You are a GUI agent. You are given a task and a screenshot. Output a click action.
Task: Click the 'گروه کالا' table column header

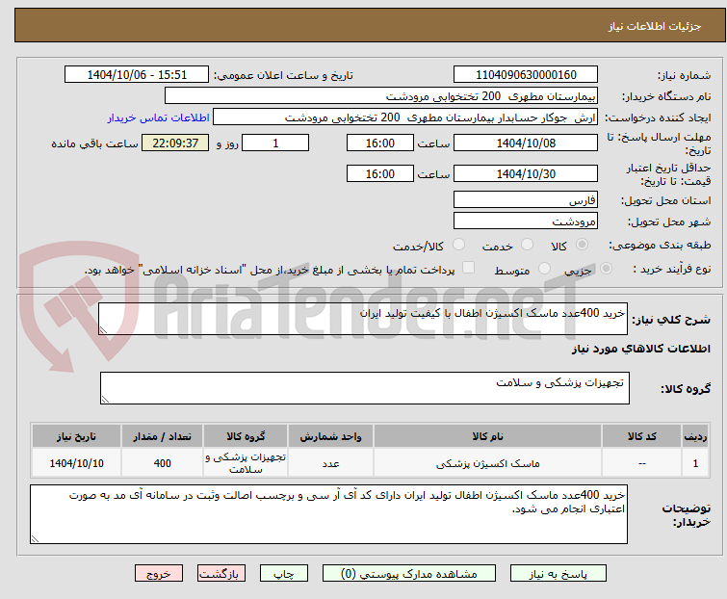coord(246,436)
